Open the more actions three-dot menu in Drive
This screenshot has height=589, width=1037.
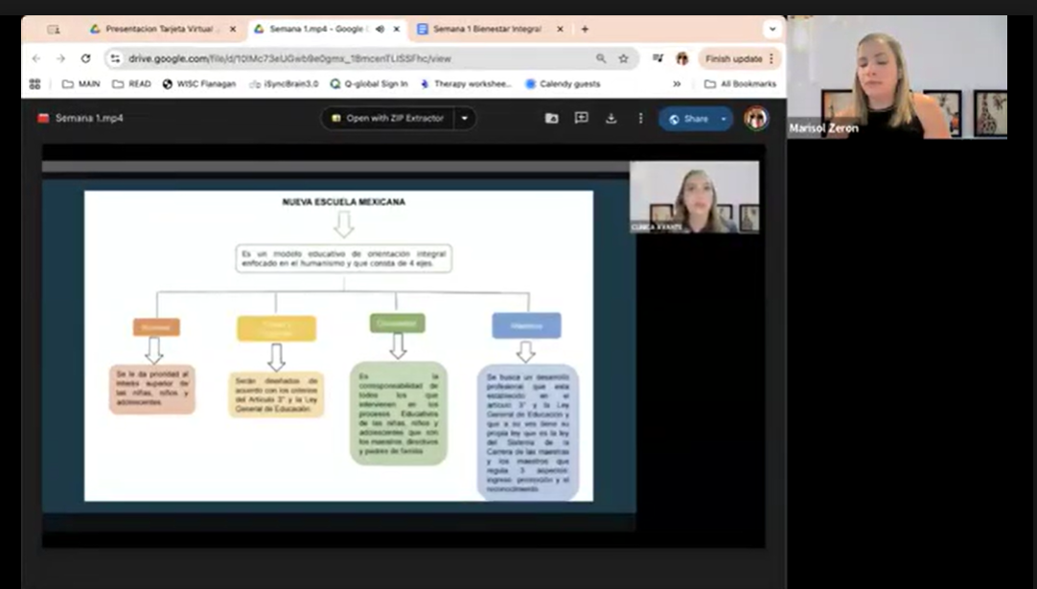tap(640, 119)
